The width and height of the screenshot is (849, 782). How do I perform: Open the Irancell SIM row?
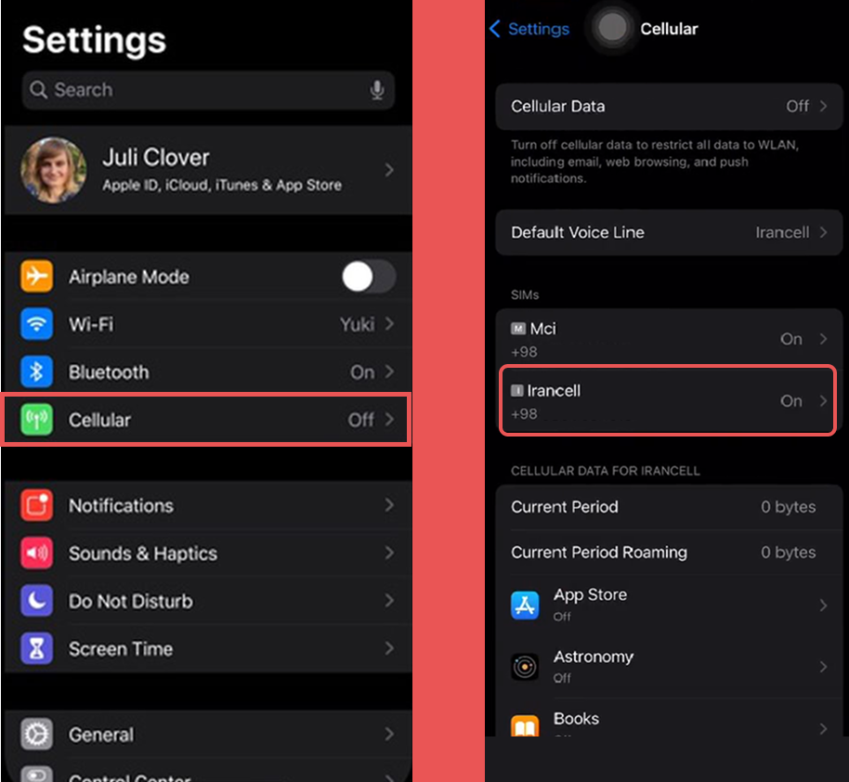668,400
